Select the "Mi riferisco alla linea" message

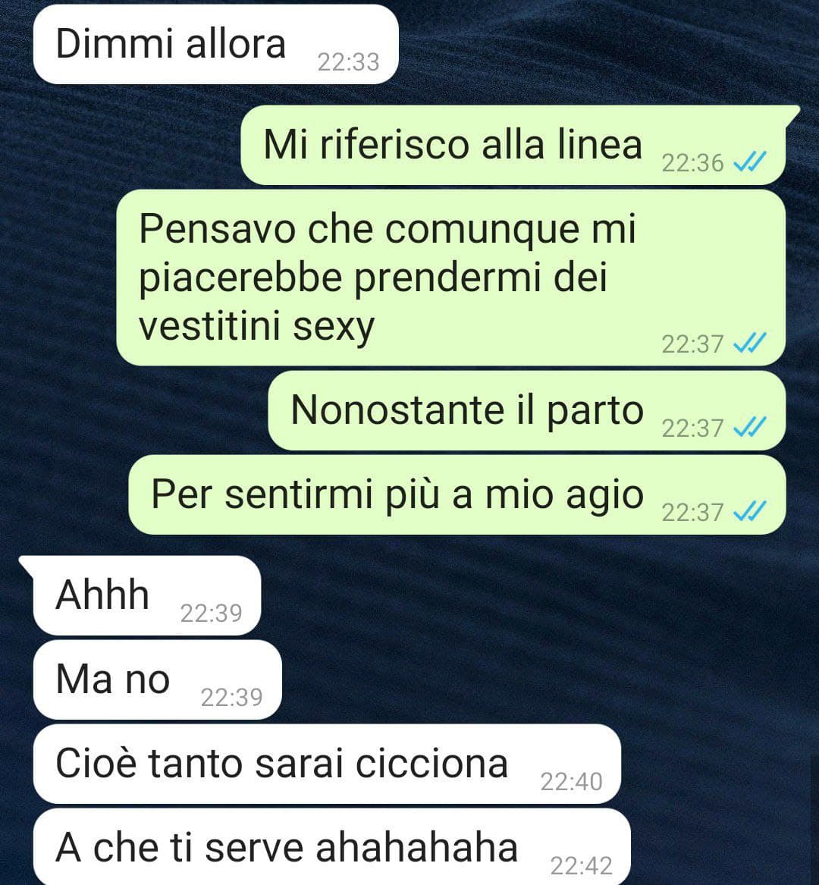pyautogui.click(x=513, y=146)
